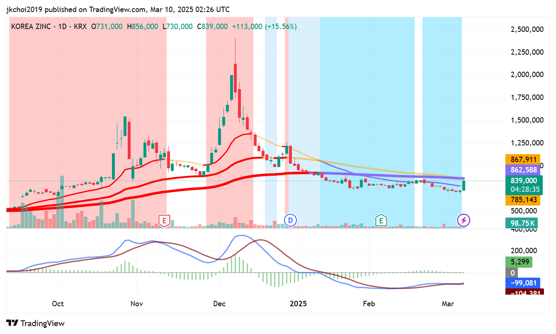
Task: Click the Feb label on time axis
Action: tap(369, 304)
